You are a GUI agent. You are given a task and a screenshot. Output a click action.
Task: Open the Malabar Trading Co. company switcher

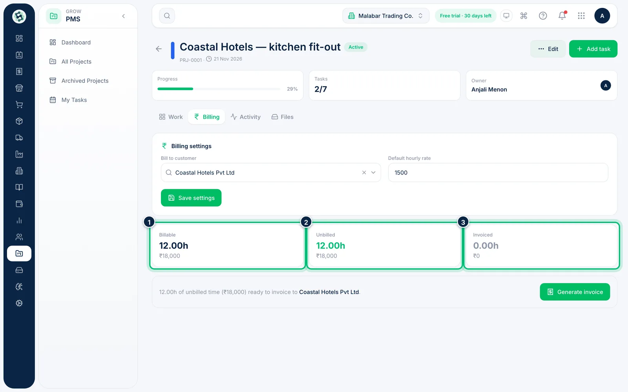pos(386,16)
